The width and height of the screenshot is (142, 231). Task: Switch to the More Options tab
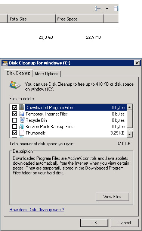pos(47,74)
